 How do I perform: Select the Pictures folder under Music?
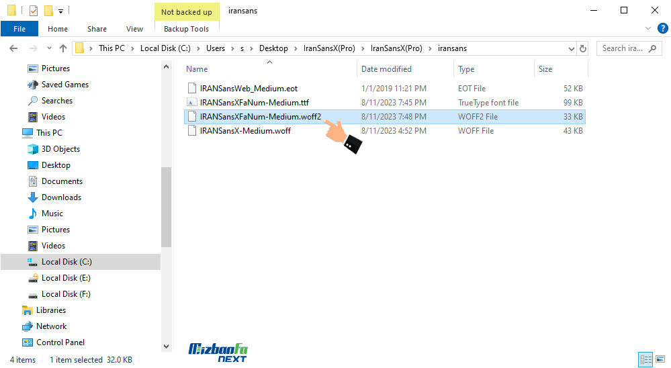[x=56, y=230]
